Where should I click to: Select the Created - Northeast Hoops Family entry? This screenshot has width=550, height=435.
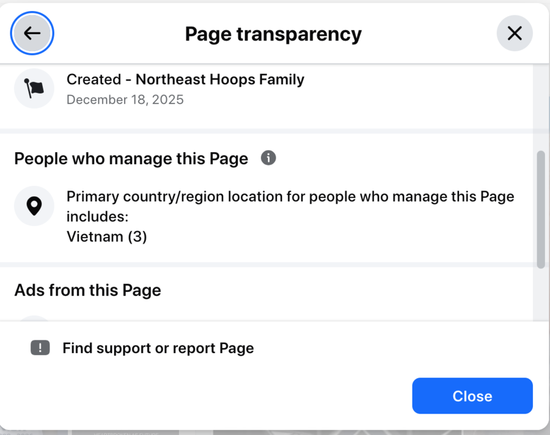(185, 79)
